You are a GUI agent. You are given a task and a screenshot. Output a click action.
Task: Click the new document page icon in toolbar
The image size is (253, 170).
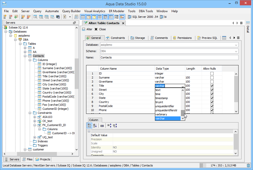(65, 17)
